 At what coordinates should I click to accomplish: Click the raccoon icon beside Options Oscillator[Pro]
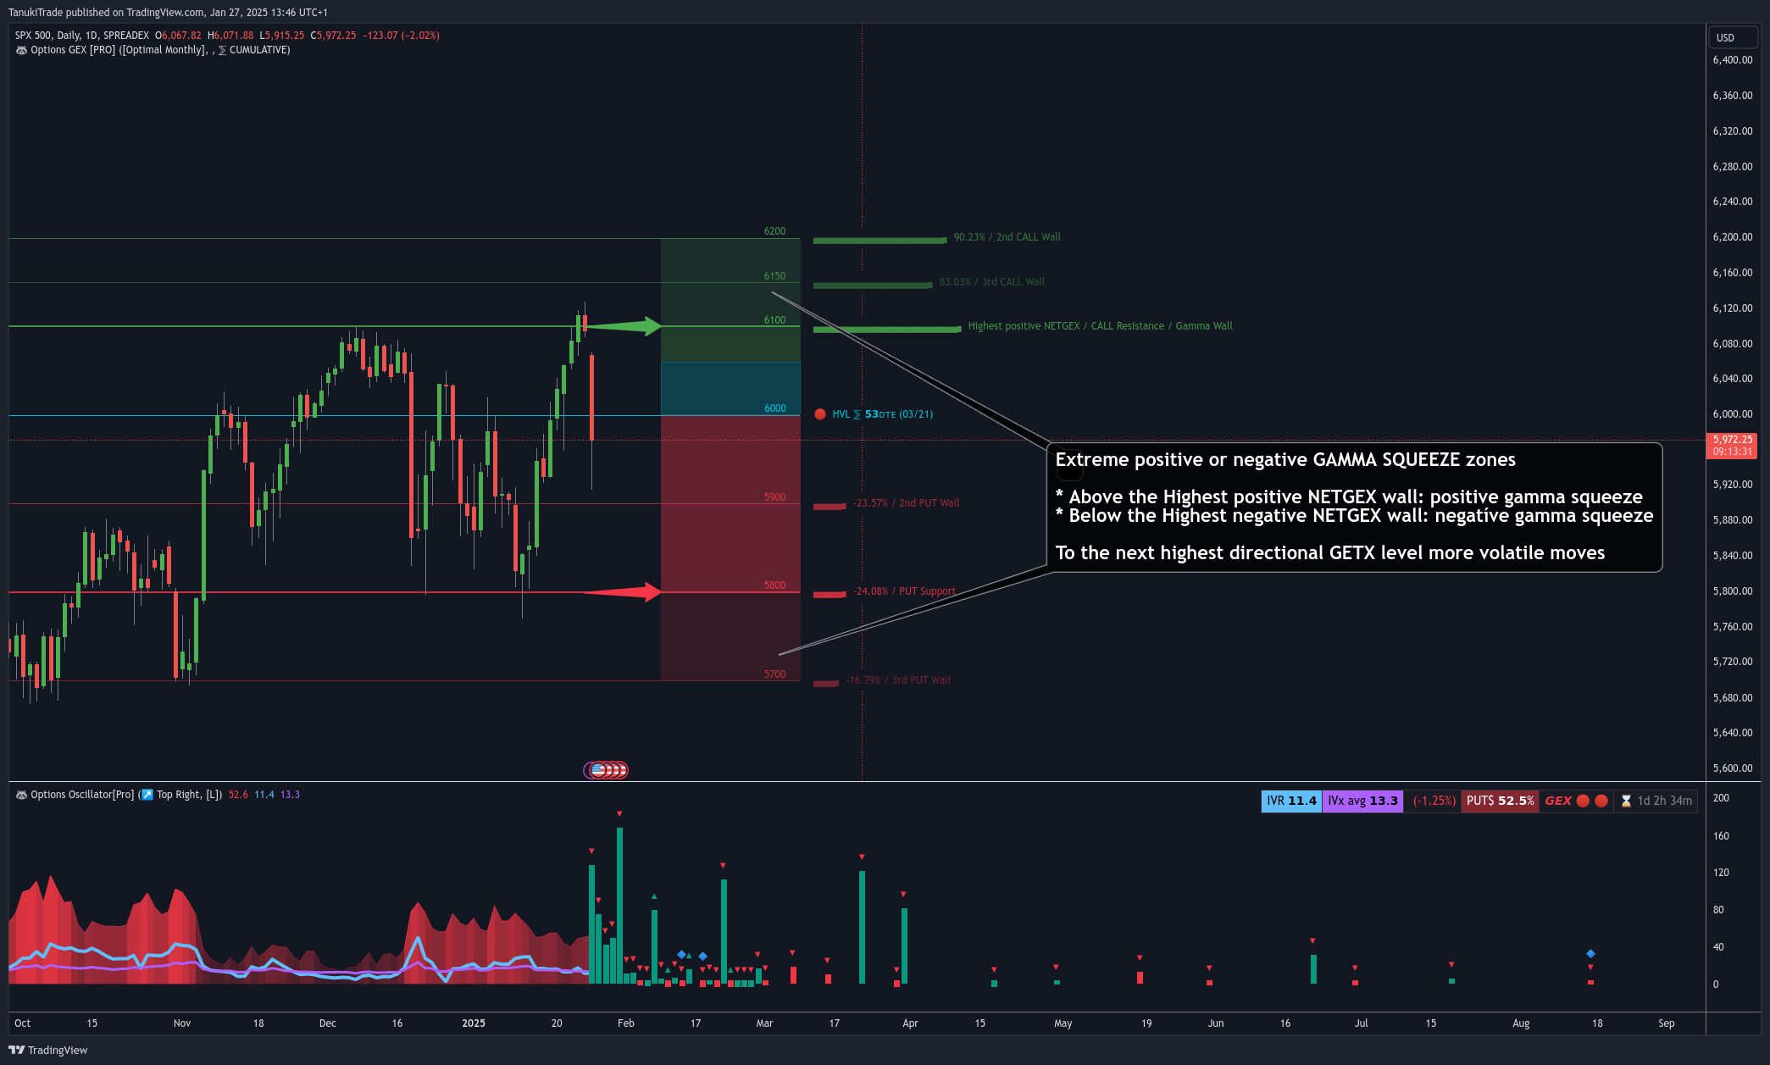click(21, 795)
